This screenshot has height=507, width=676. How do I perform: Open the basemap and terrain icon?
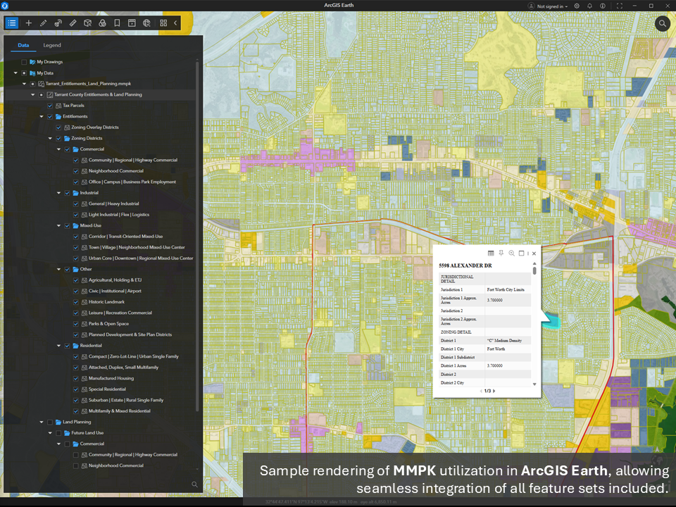[102, 23]
